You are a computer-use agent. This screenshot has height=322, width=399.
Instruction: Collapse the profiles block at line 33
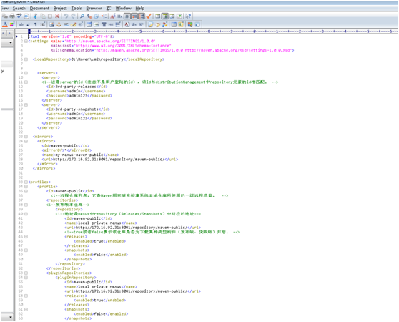[26, 182]
